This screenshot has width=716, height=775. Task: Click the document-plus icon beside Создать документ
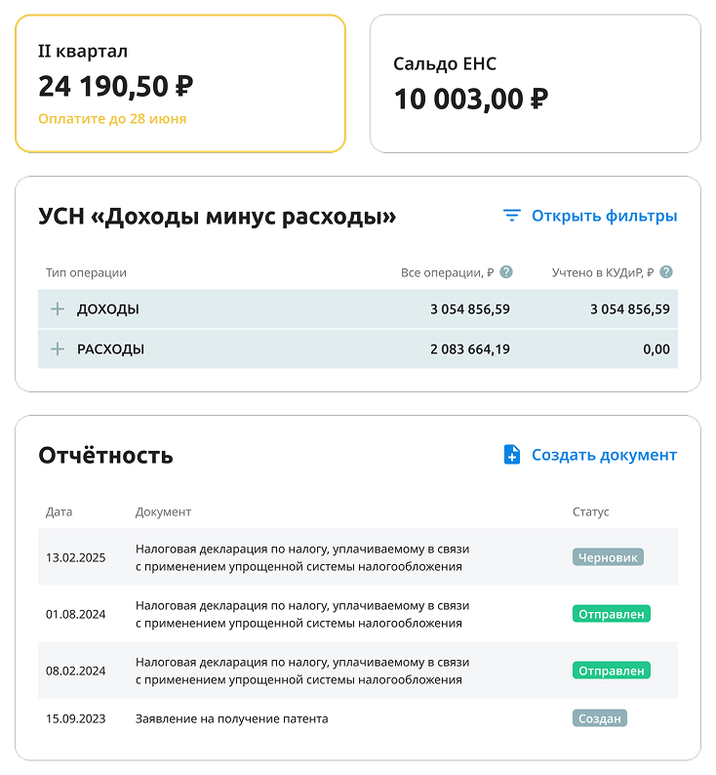click(x=512, y=455)
